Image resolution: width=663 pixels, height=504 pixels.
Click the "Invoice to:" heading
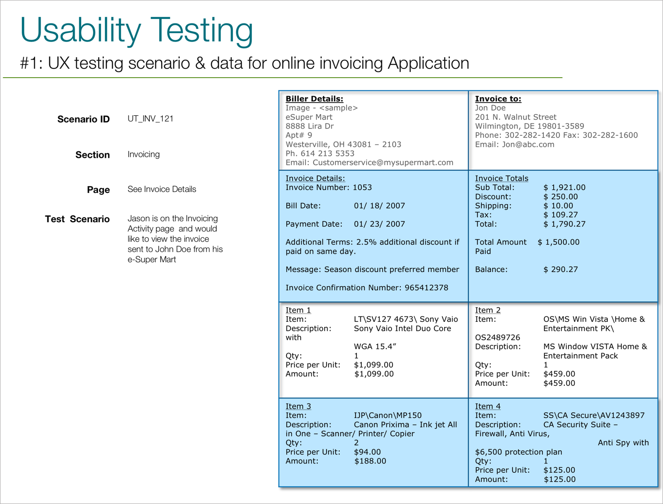pyautogui.click(x=498, y=99)
